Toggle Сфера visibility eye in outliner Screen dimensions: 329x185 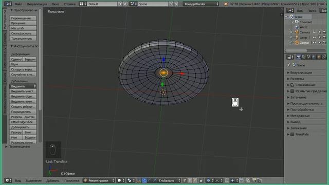point(314,43)
